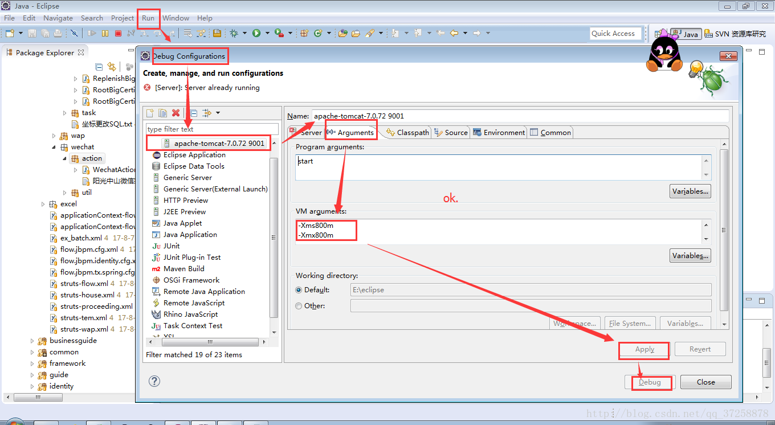Click the Run external tools icon
Viewport: 775px width, 425px height.
(x=279, y=34)
